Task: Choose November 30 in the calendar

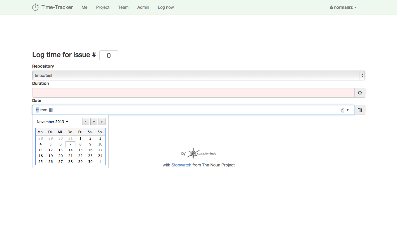Action: pos(90,162)
